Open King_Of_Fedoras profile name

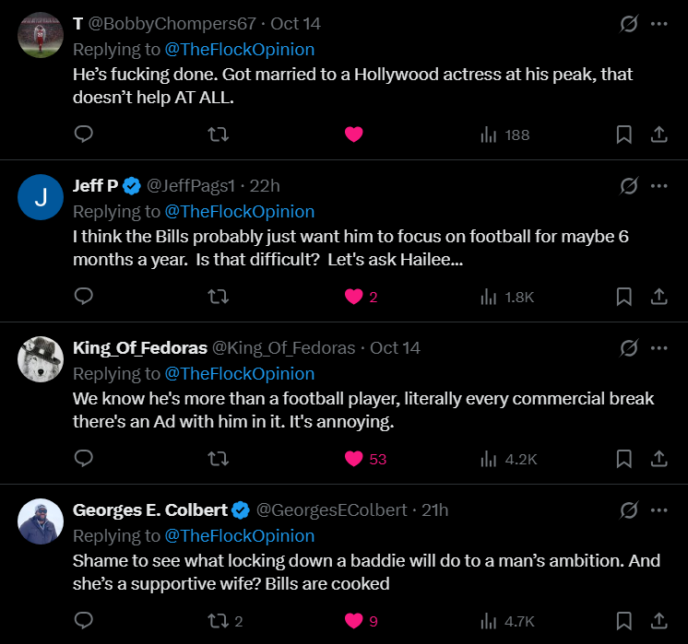[x=140, y=347]
